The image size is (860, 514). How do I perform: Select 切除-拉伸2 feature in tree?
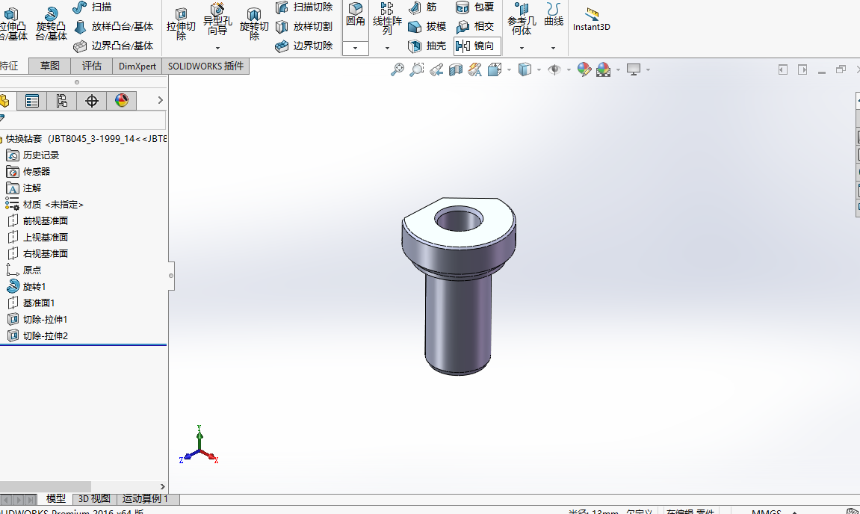pyautogui.click(x=37, y=335)
